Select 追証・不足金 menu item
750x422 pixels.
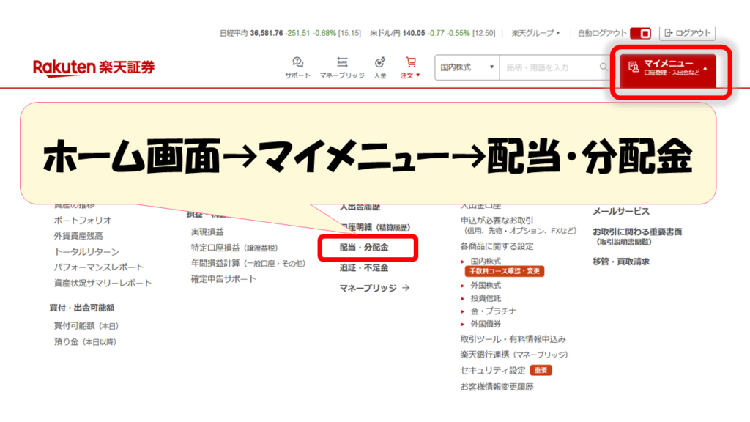click(x=364, y=268)
